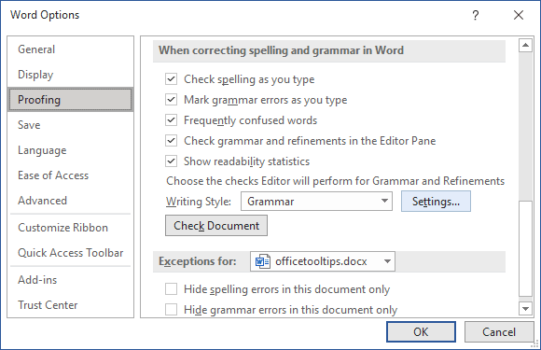The height and width of the screenshot is (350, 541).
Task: Click the 'Choose the checks Editor will perform' text
Action: point(336,181)
